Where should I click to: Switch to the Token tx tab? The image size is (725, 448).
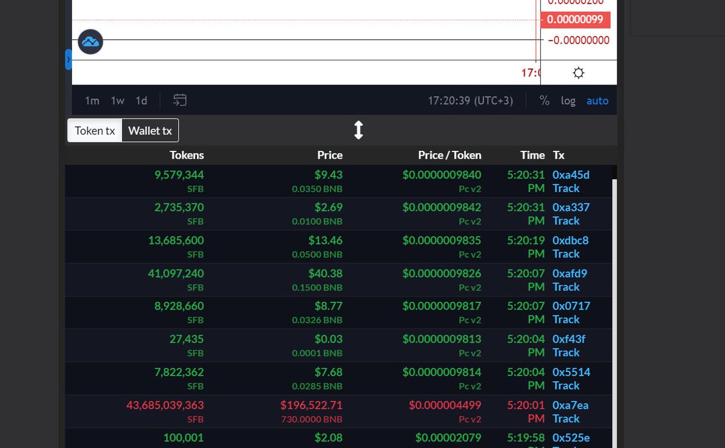[x=95, y=130]
